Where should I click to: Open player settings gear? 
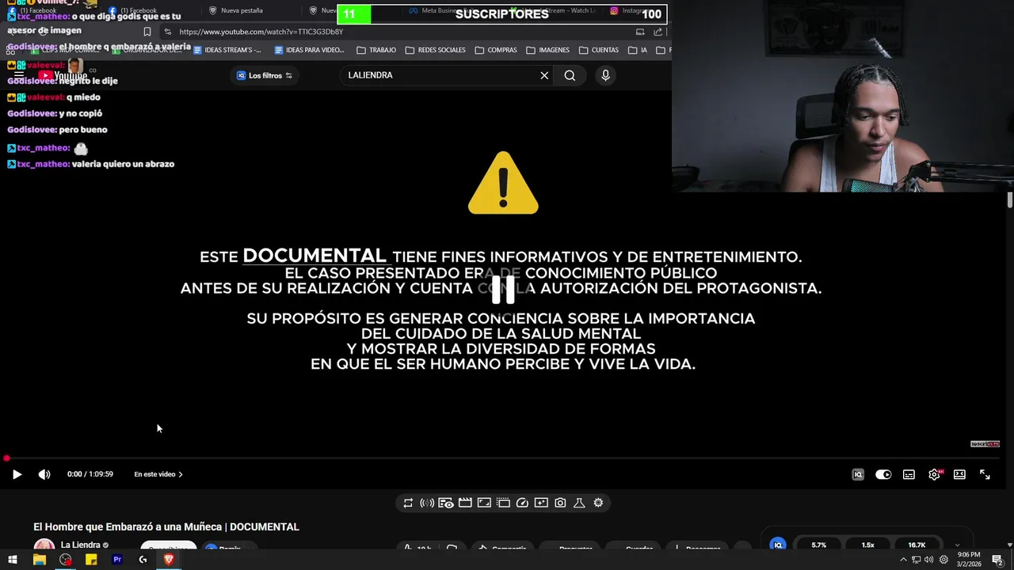click(935, 474)
